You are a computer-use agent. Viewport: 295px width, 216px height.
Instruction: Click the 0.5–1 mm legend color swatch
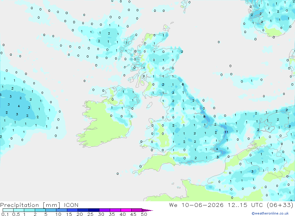19,210
